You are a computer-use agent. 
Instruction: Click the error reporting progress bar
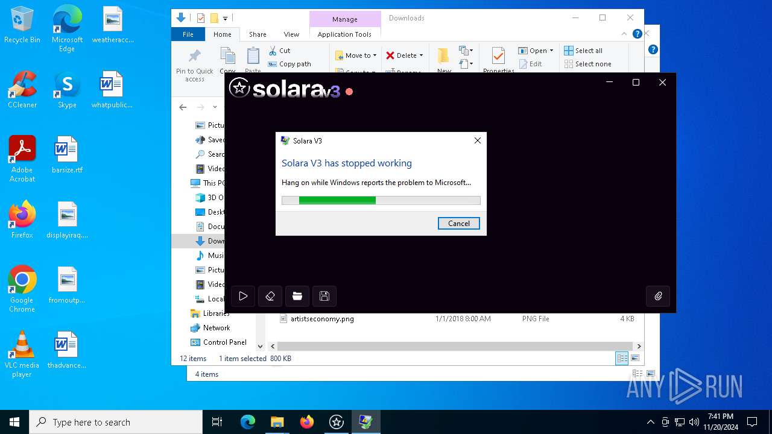point(381,200)
